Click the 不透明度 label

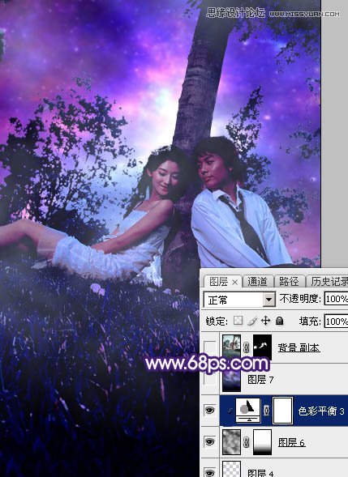tap(300, 299)
